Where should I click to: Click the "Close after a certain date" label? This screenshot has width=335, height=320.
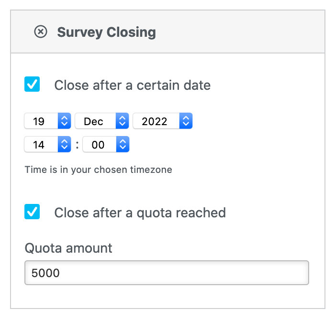[x=132, y=85]
